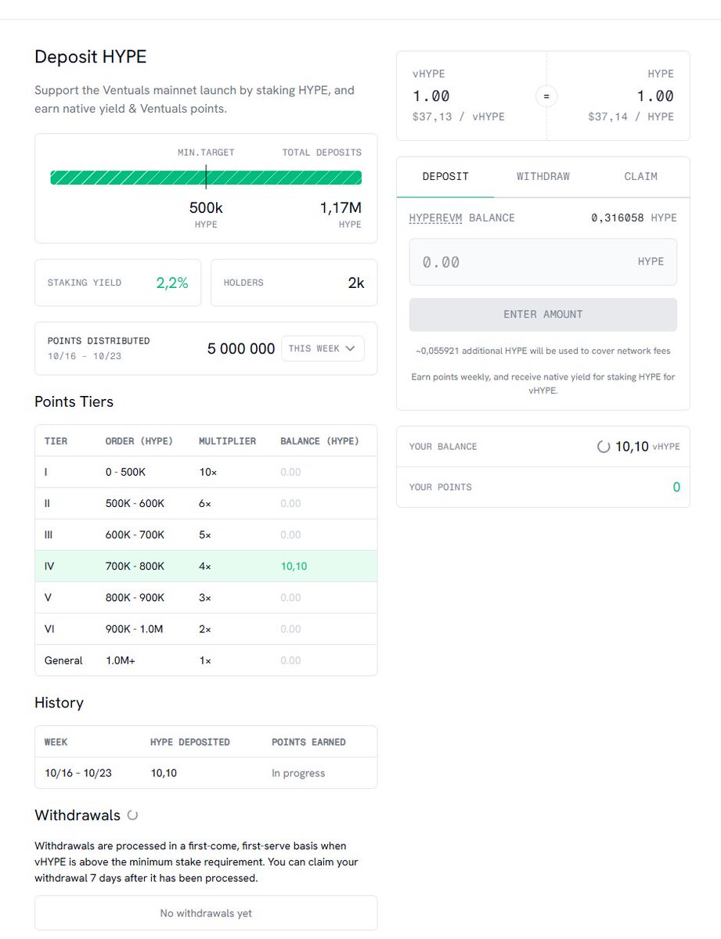Click the HYPE DEPOSITED column header
Viewport: 721px width, 939px height.
[190, 742]
